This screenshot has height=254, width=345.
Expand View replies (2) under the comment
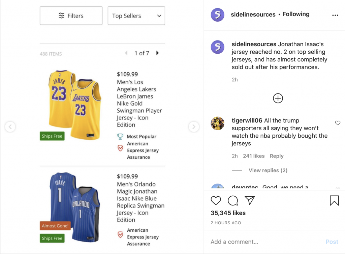[268, 170]
